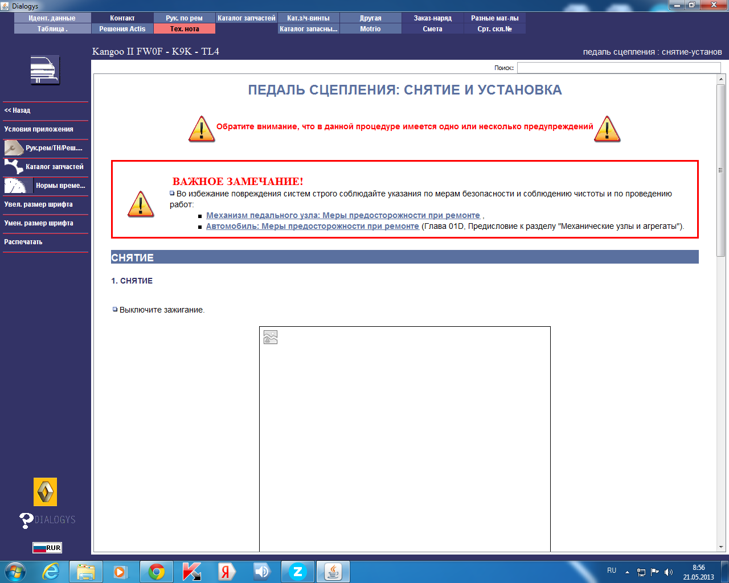Open the Заказ-наряд tab
Image resolution: width=729 pixels, height=583 pixels.
[433, 18]
